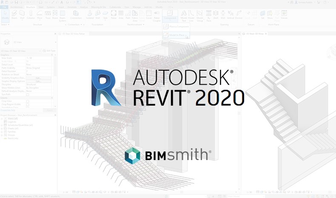Image resolution: width=336 pixels, height=198 pixels.
Task: Click the Detail Level value Fine
Action: [x=38, y=65]
